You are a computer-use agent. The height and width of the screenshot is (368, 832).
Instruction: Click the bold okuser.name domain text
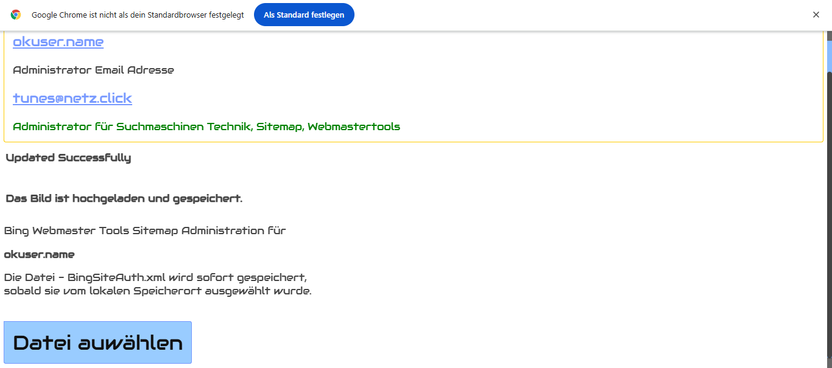[x=40, y=254]
